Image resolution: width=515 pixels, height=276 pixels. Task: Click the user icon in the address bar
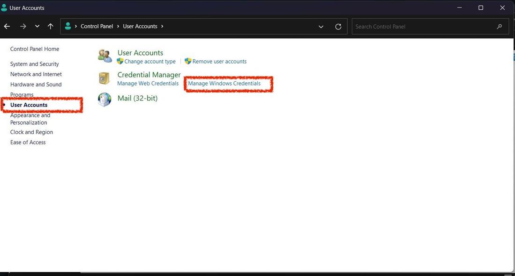click(x=68, y=26)
